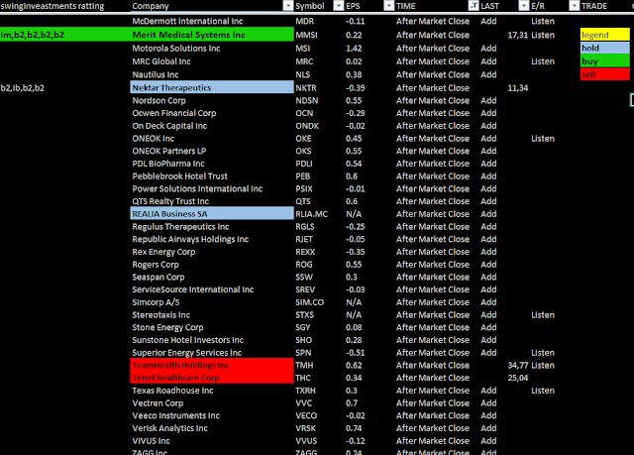This screenshot has height=455, width=634.
Task: Click Add link for Seaspan Corp
Action: (x=488, y=277)
